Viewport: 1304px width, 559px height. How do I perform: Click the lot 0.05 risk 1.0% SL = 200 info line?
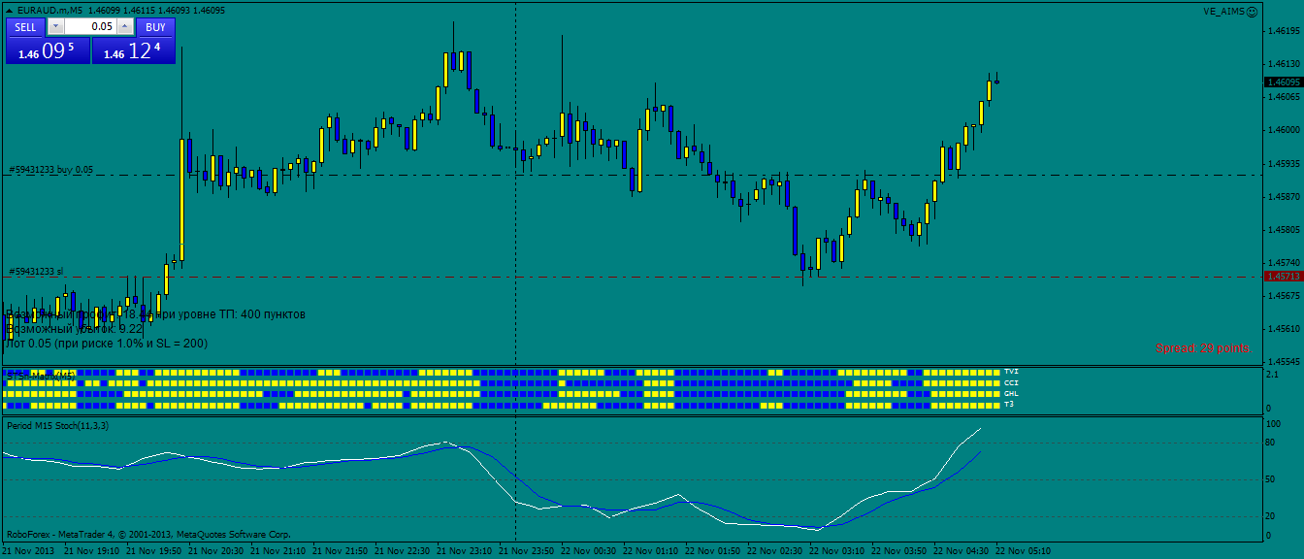coord(106,344)
